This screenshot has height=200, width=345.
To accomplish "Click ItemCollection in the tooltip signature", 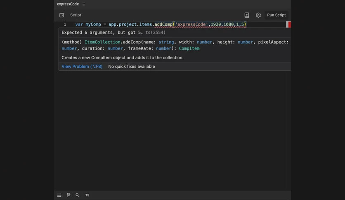I will tap(102, 42).
